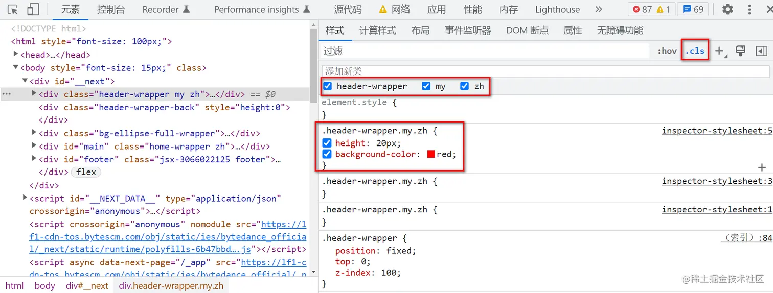Viewport: 773px width, 293px height.
Task: Open the 网络 Network tab
Action: pos(395,9)
